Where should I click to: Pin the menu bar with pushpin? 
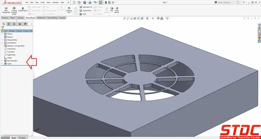(x=68, y=3)
